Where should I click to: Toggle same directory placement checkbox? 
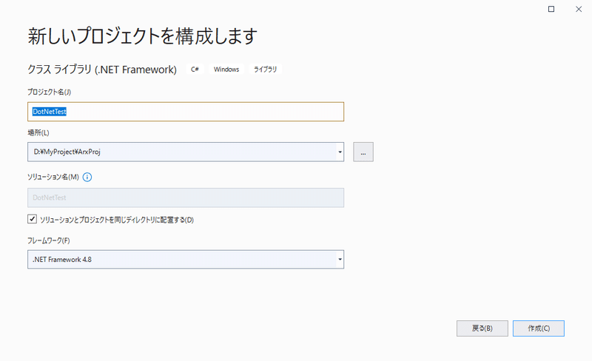[x=32, y=219]
